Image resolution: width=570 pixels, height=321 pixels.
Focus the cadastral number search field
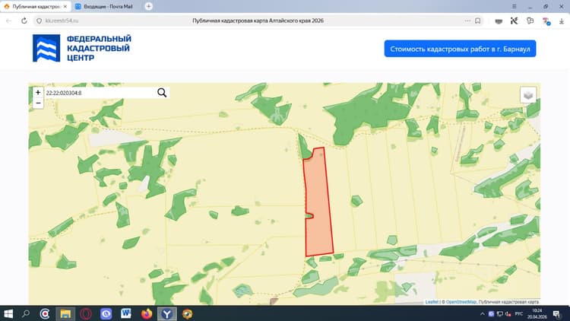click(x=100, y=93)
